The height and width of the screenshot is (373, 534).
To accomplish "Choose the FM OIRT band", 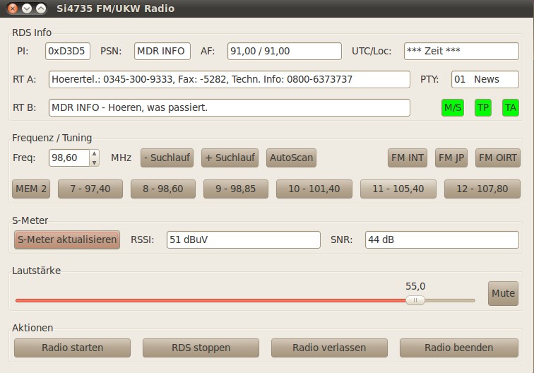I will (498, 158).
